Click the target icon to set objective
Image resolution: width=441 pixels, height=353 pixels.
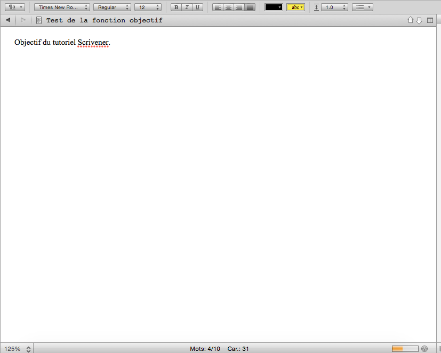point(424,349)
